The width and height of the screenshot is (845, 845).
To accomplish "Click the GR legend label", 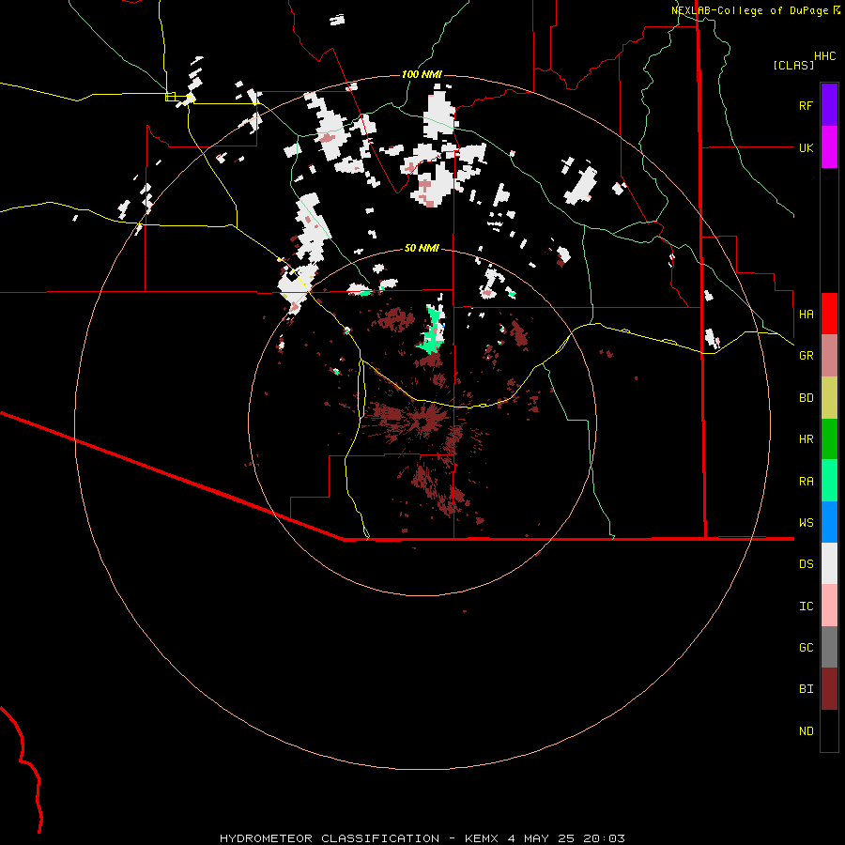I will (x=806, y=356).
